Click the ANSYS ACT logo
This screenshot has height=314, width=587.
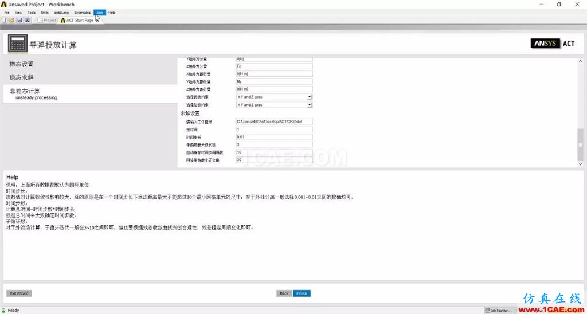(553, 44)
